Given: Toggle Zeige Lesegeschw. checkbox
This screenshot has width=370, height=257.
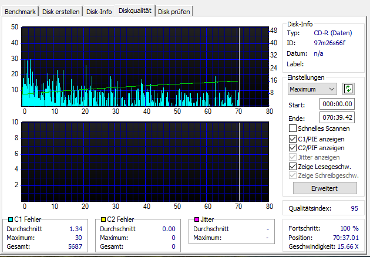Looking at the screenshot, I should click(x=292, y=167).
